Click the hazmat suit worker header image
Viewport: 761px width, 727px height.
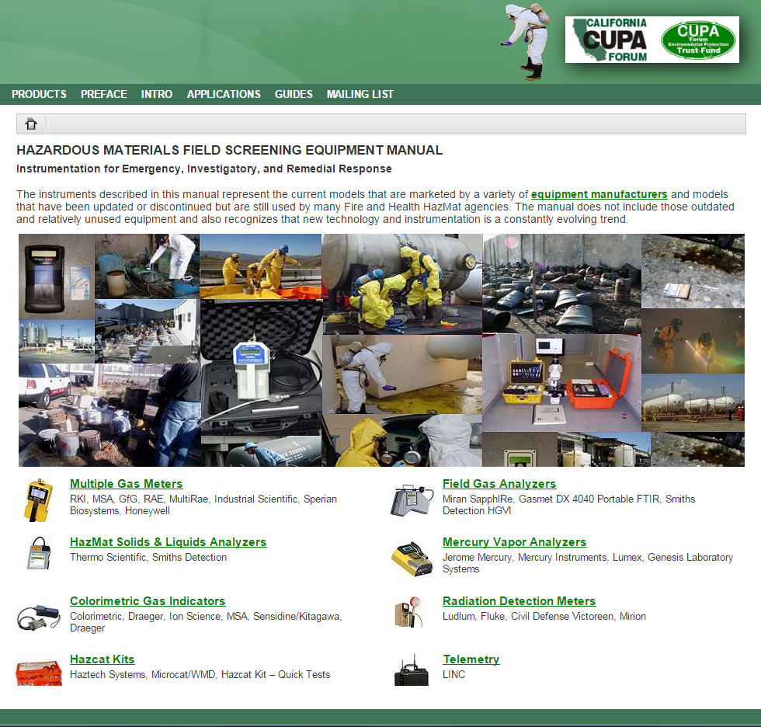click(527, 41)
